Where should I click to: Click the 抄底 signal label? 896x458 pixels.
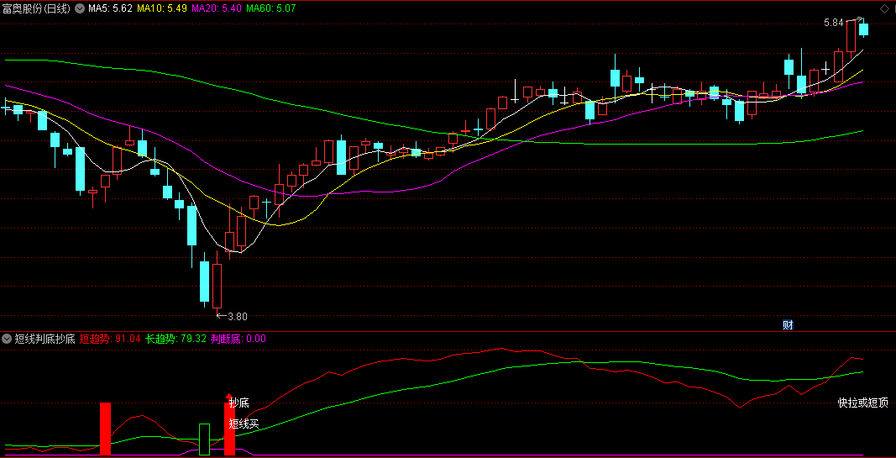click(x=238, y=403)
